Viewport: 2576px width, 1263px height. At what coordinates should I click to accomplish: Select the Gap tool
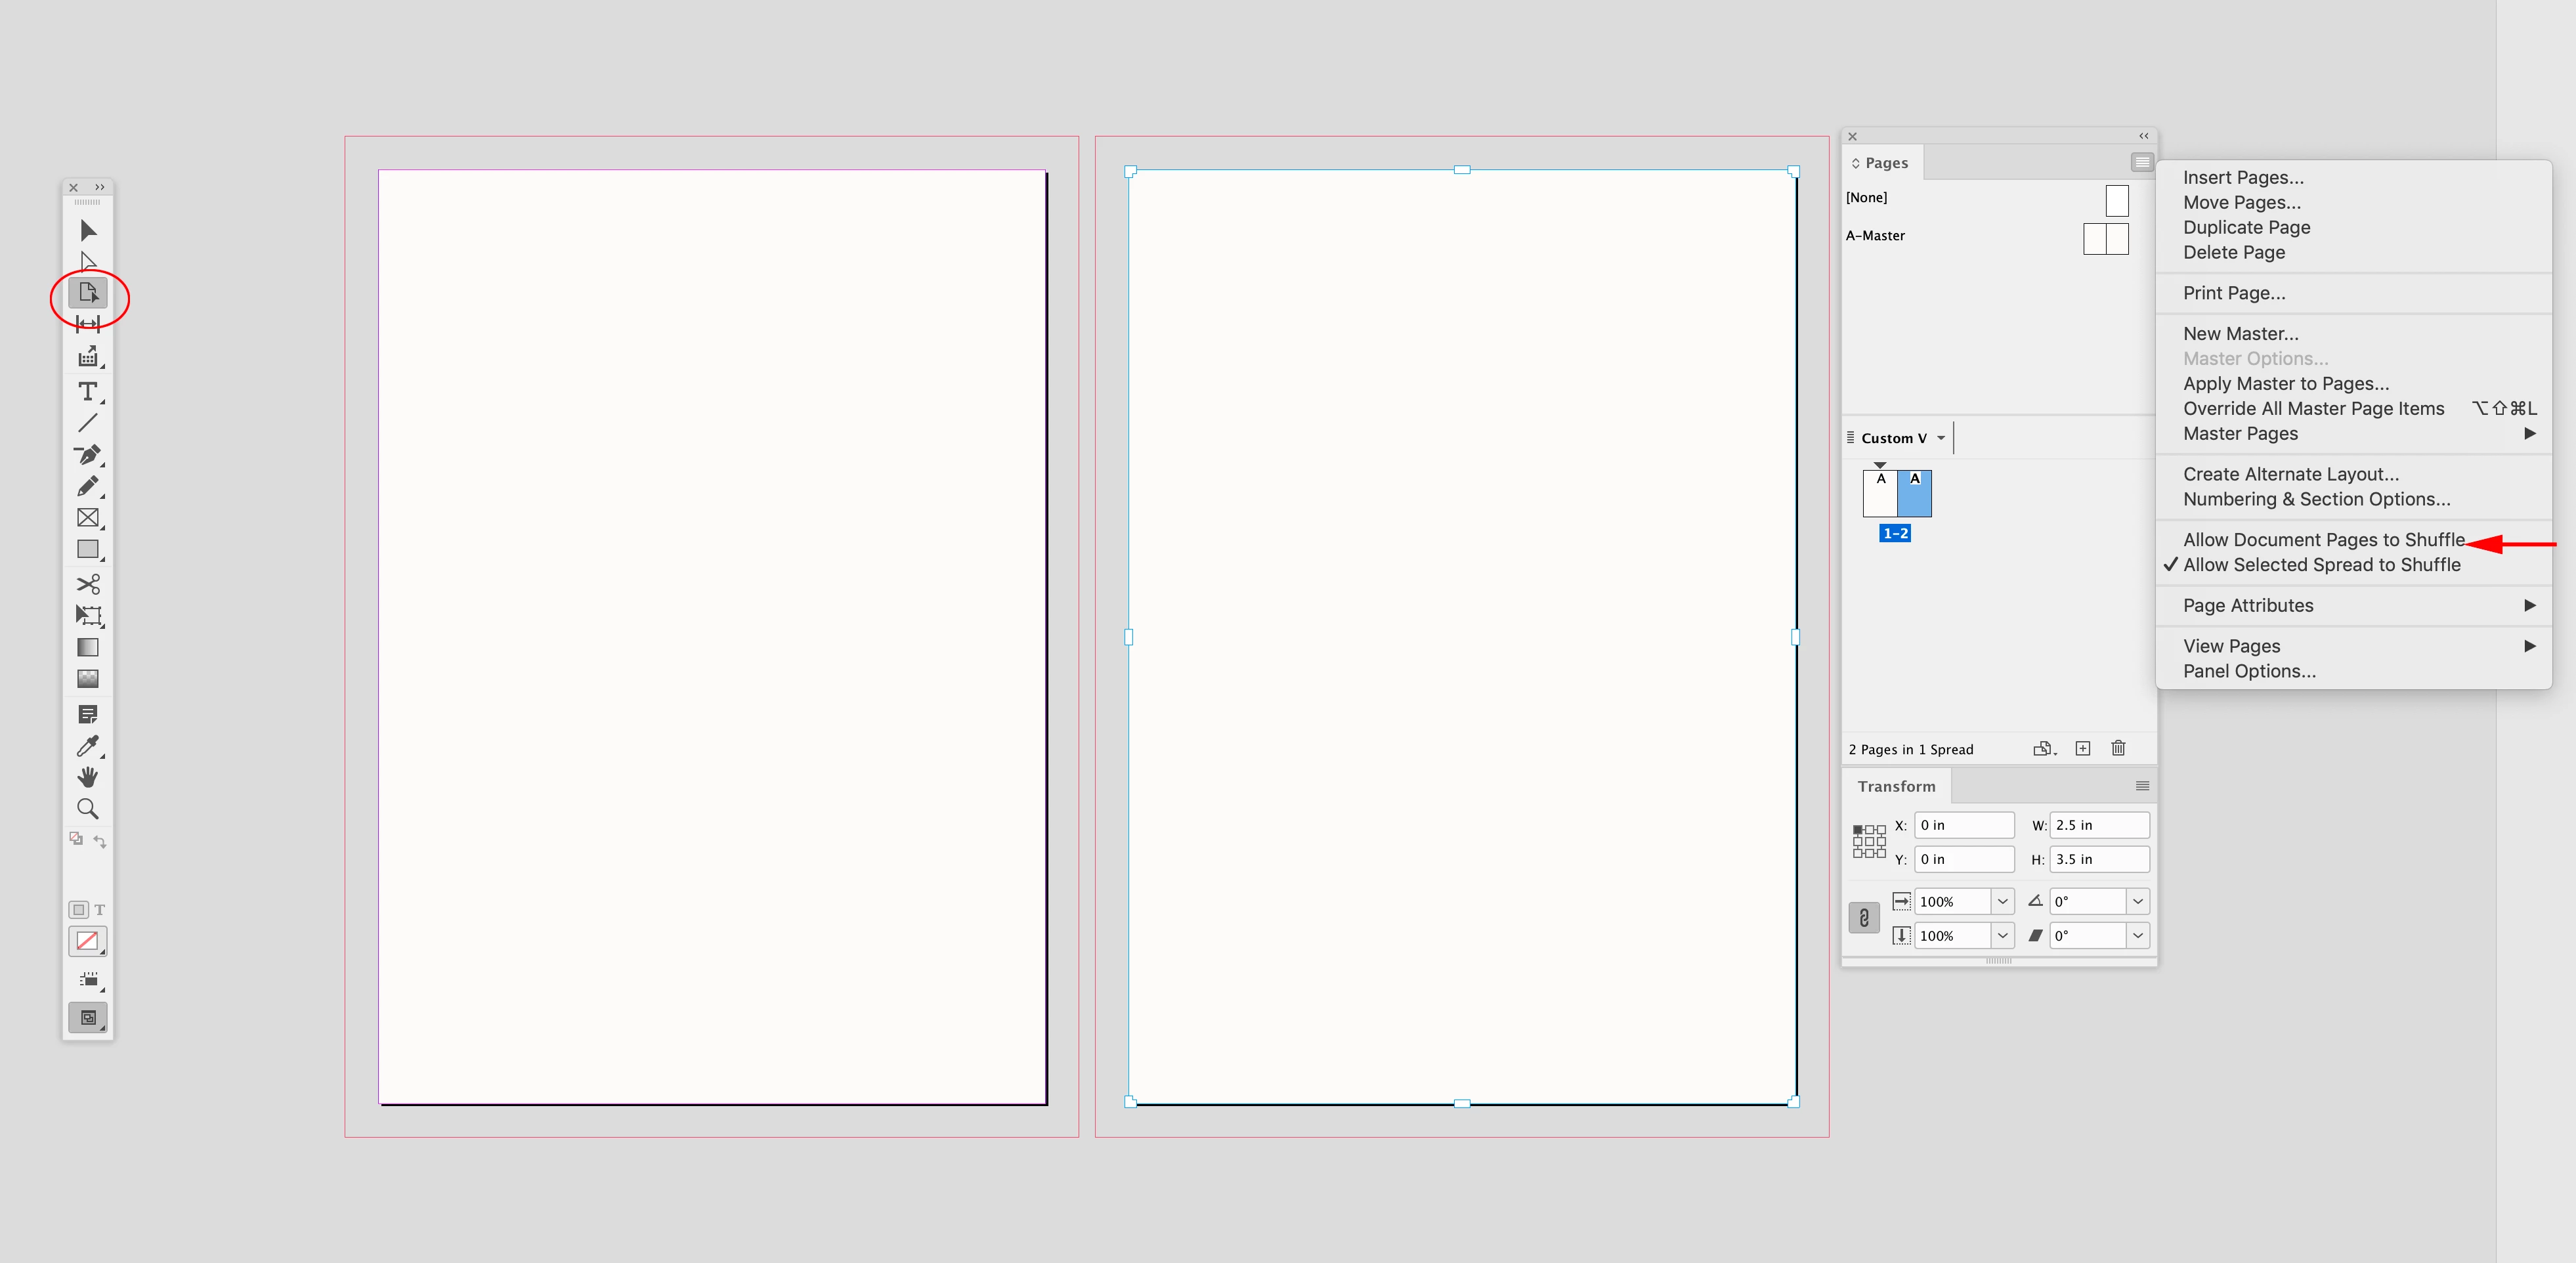pyautogui.click(x=88, y=324)
